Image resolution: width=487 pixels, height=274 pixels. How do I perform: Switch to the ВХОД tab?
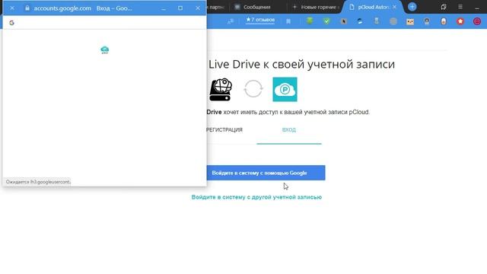tap(289, 130)
